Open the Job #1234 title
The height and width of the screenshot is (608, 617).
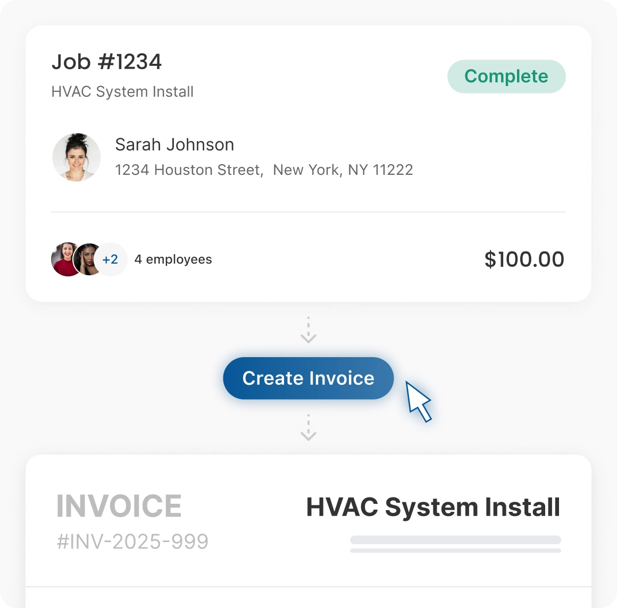pyautogui.click(x=106, y=62)
